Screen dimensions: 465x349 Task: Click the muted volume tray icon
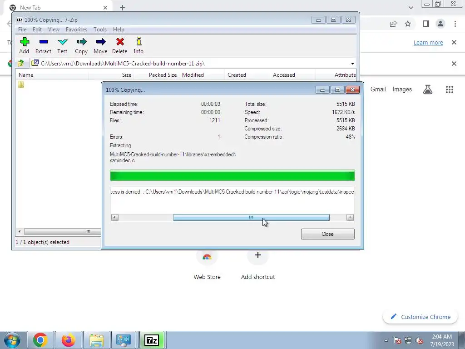click(419, 340)
